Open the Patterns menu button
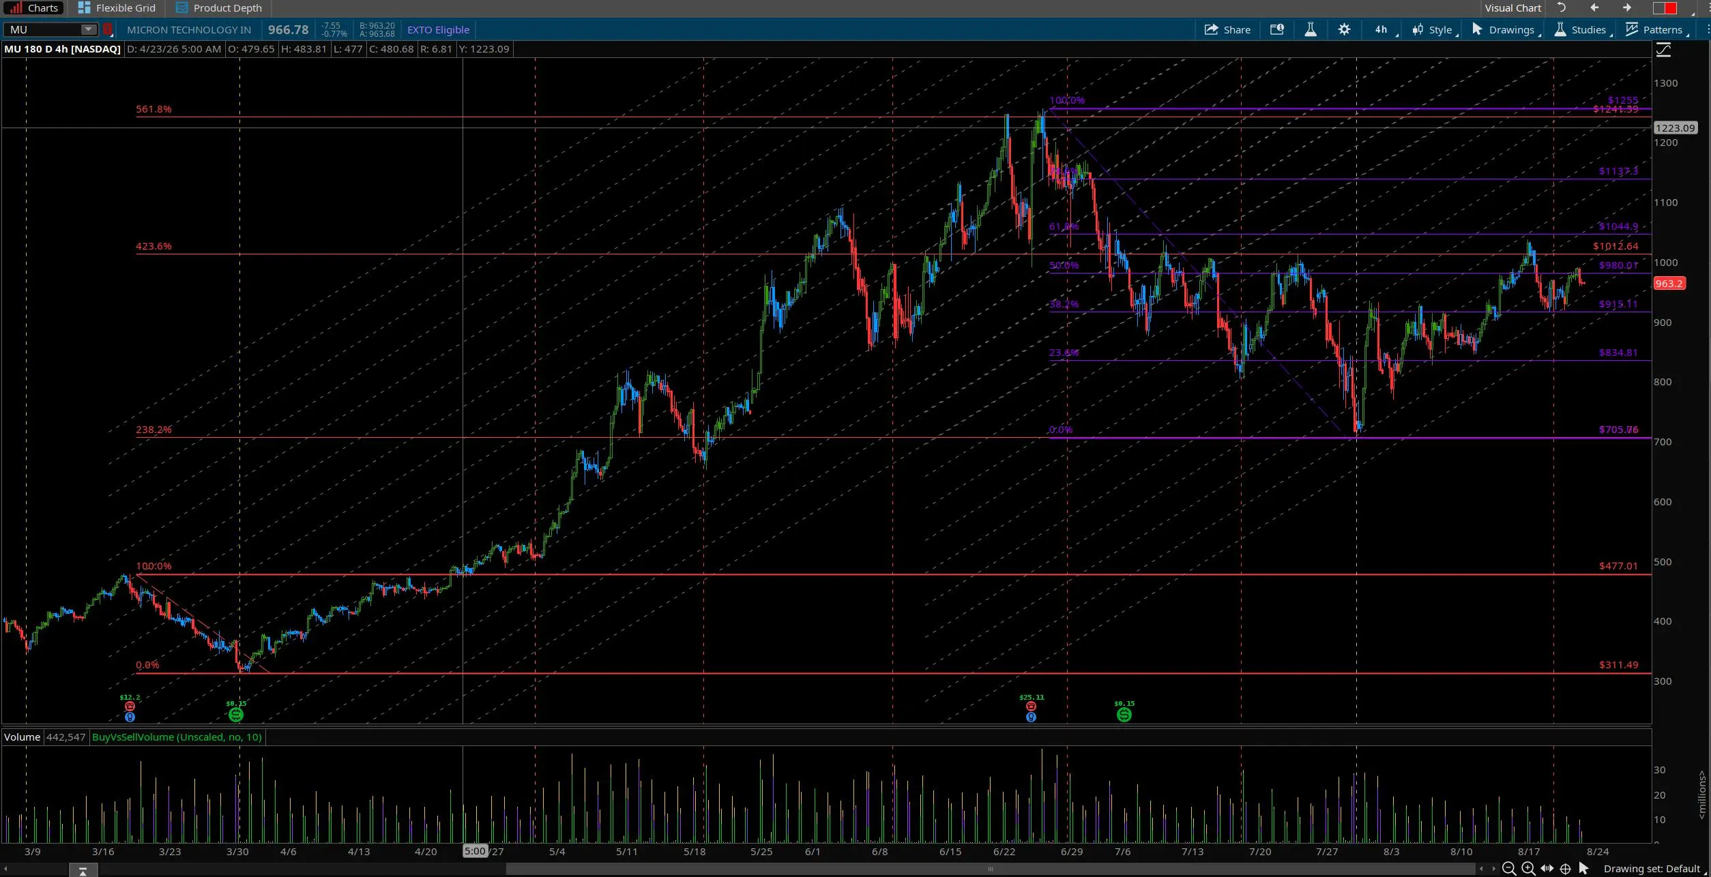1711x877 pixels. pos(1657,29)
